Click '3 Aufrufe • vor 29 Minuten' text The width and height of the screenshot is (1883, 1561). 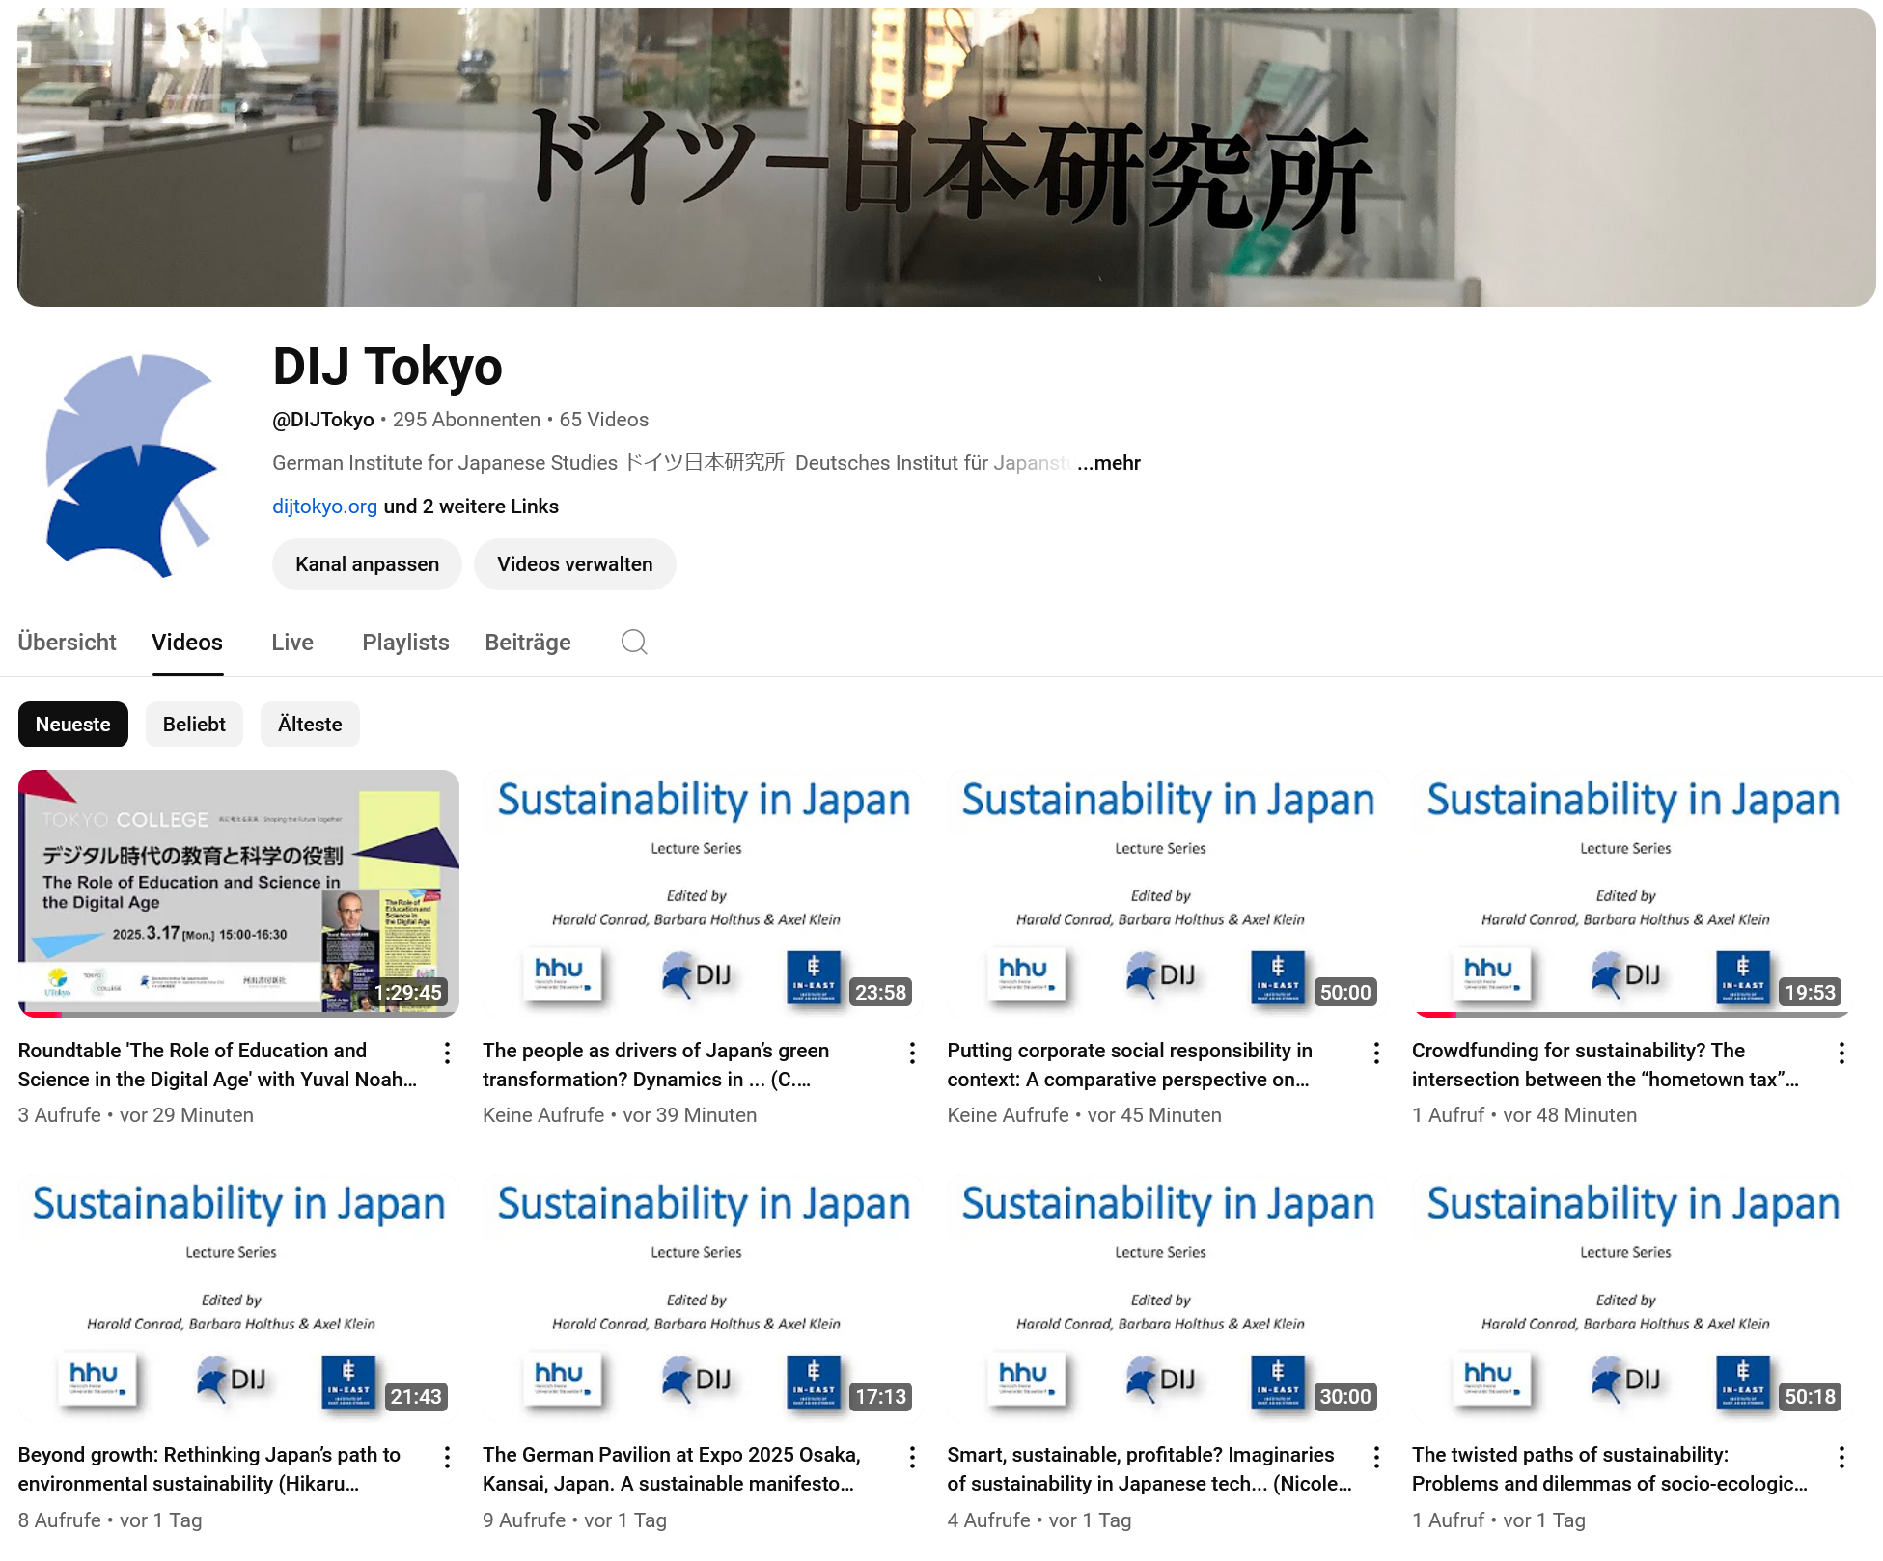point(136,1115)
